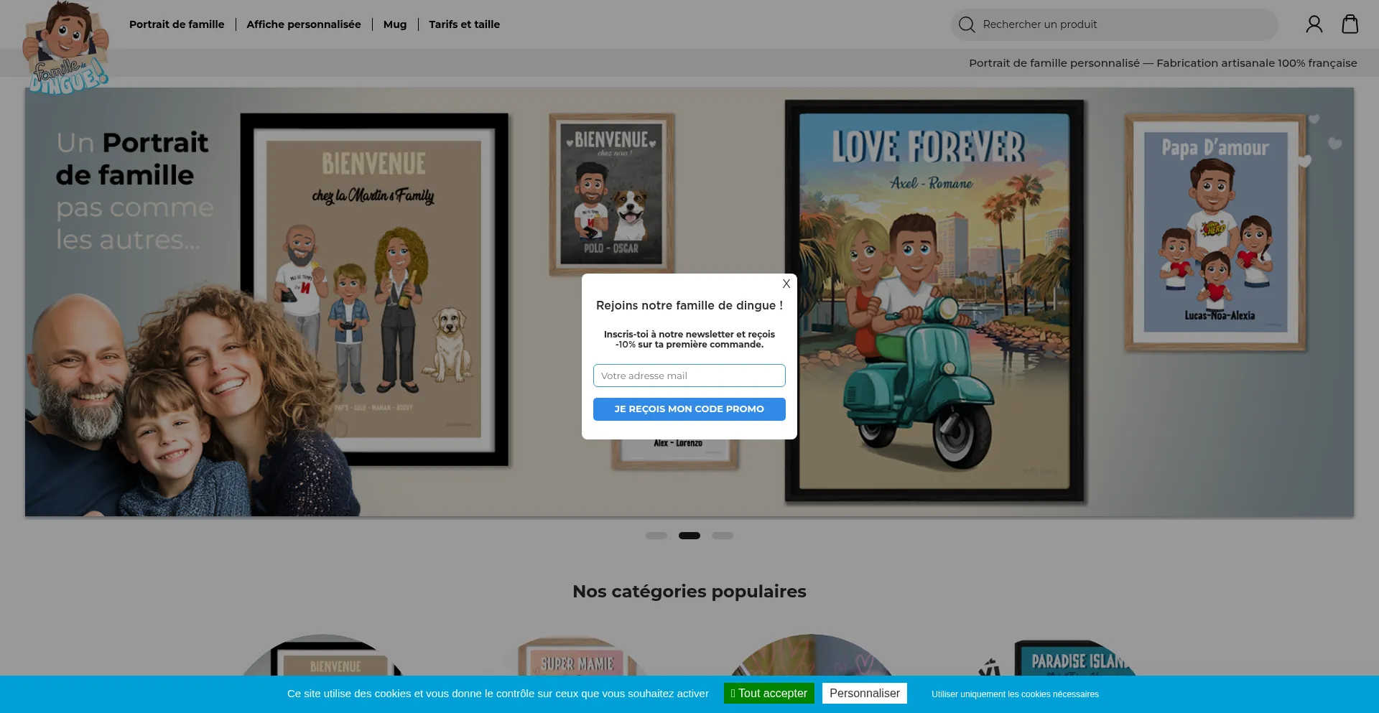Open the Love Forever scooter poster

[934, 301]
